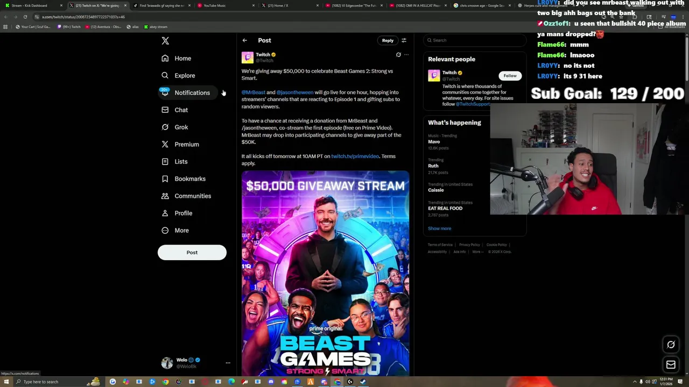
Task: Click the back arrow beside Post heading
Action: point(244,40)
